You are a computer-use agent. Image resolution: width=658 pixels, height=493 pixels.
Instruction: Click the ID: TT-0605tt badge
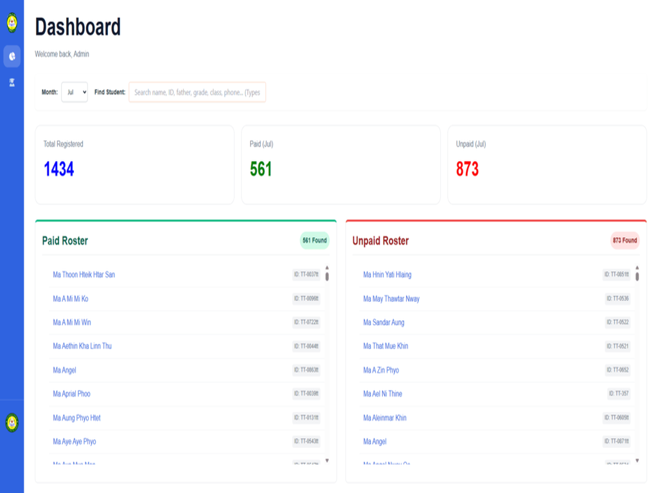pyautogui.click(x=616, y=417)
